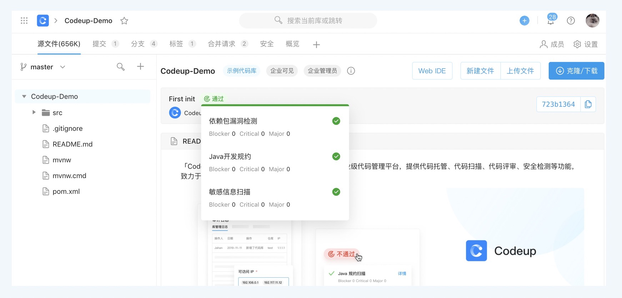Search files in the branch panel
The width and height of the screenshot is (622, 298).
[x=121, y=67]
